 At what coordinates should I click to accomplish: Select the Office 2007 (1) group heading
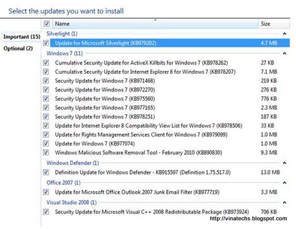click(x=64, y=183)
